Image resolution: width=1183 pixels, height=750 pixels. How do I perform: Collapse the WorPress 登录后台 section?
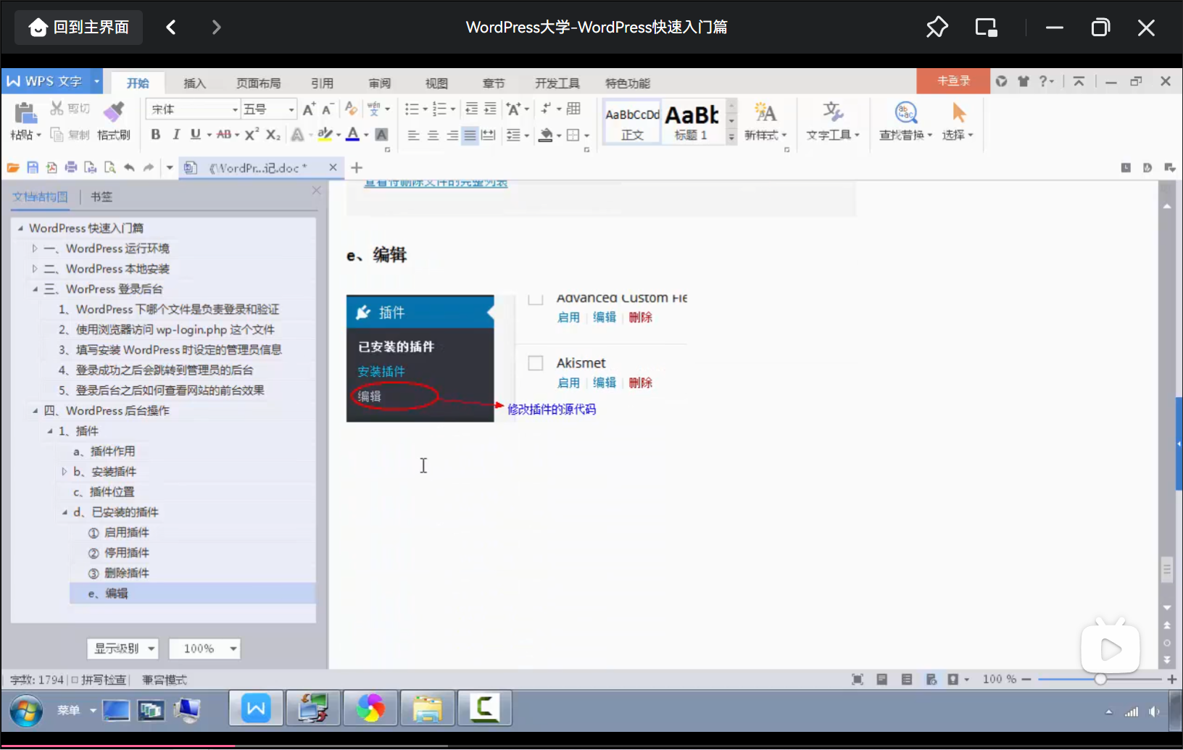tap(35, 289)
